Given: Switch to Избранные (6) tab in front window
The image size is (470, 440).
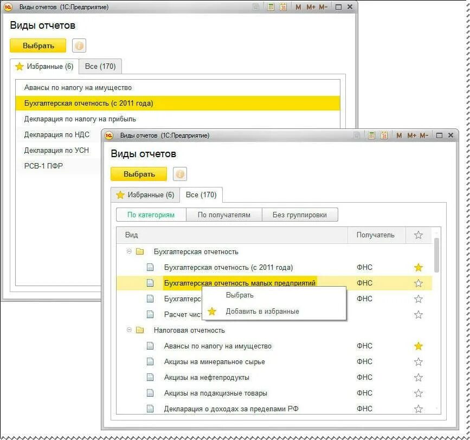Looking at the screenshot, I should click(x=145, y=195).
